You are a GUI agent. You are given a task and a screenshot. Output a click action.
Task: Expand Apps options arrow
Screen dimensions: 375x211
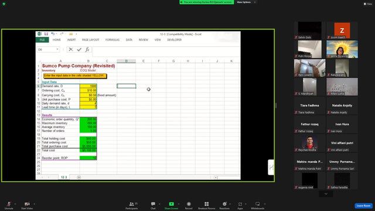point(246,204)
